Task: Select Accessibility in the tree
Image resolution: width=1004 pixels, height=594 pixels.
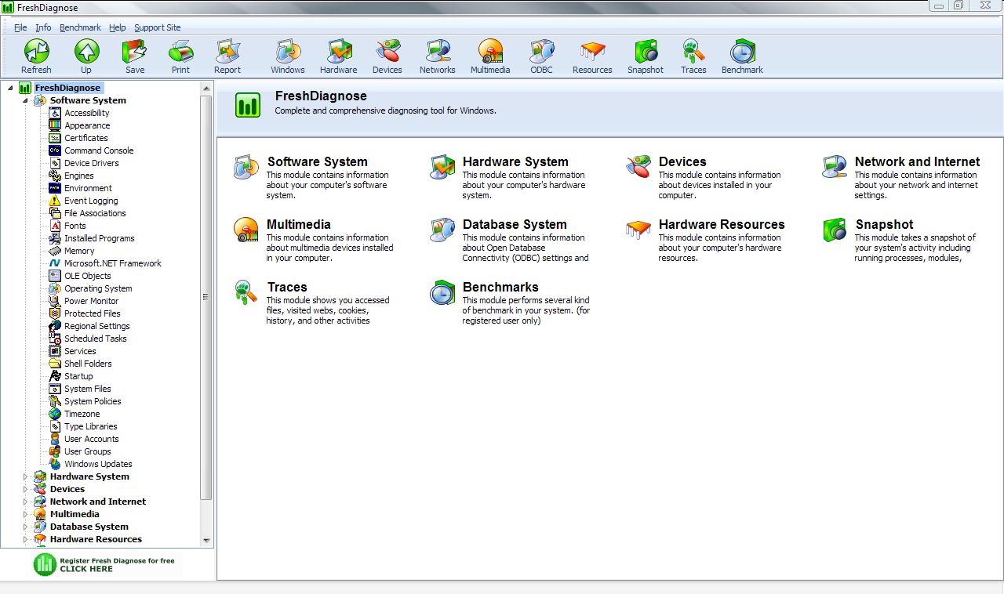Action: tap(86, 113)
